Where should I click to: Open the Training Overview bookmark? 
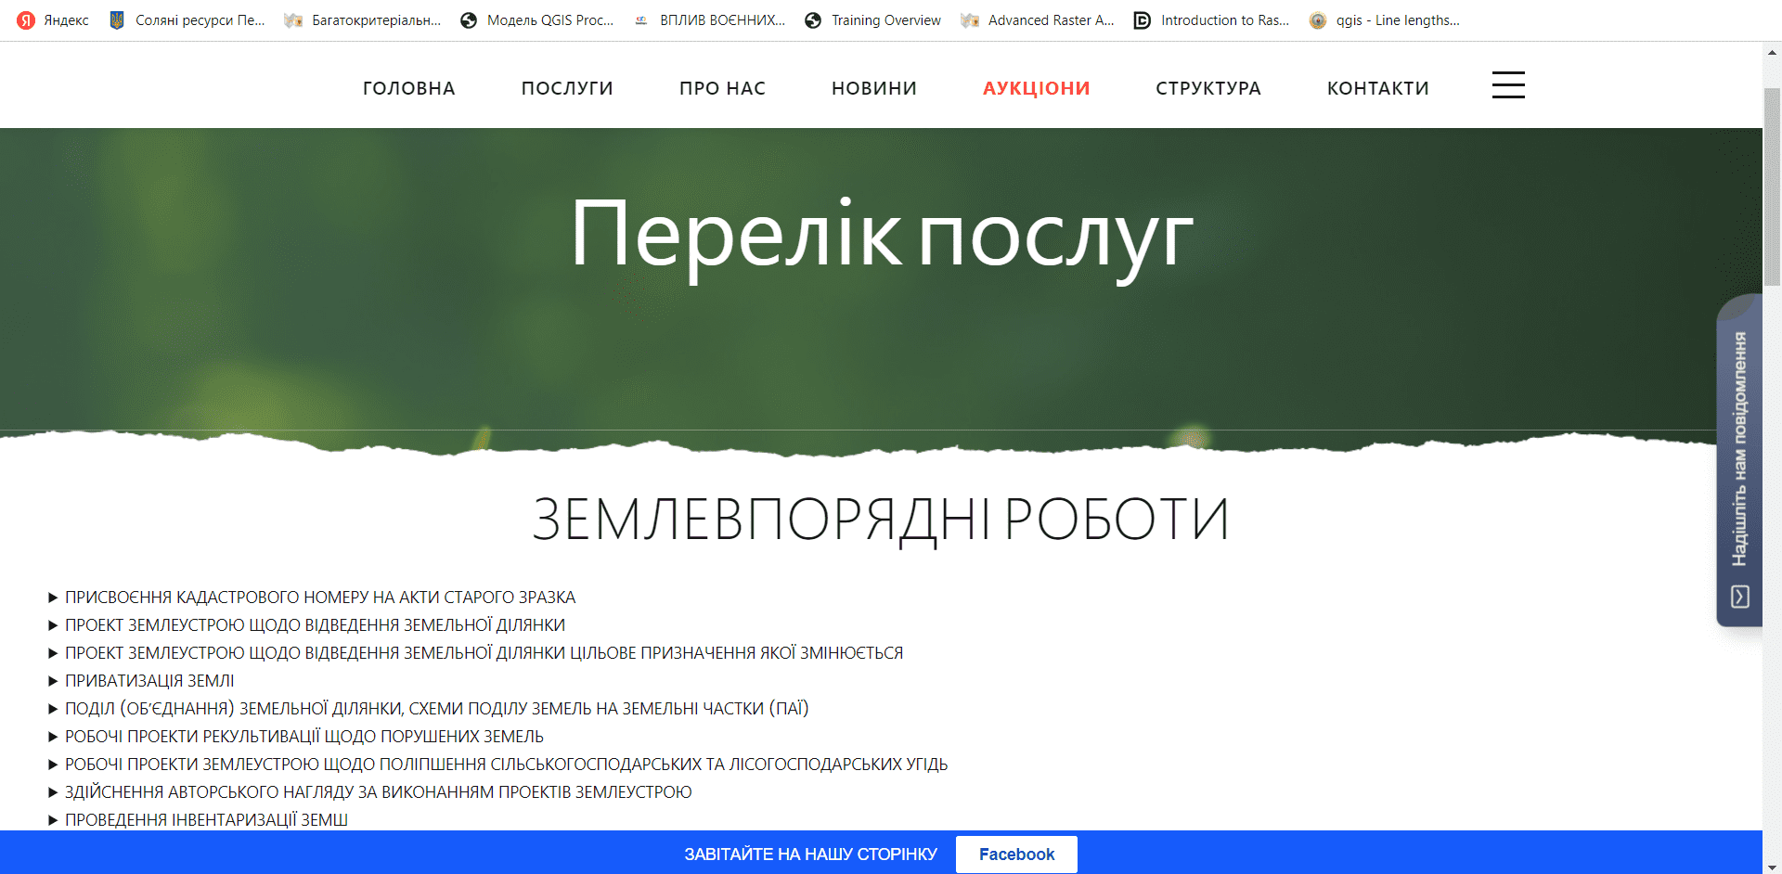872,20
